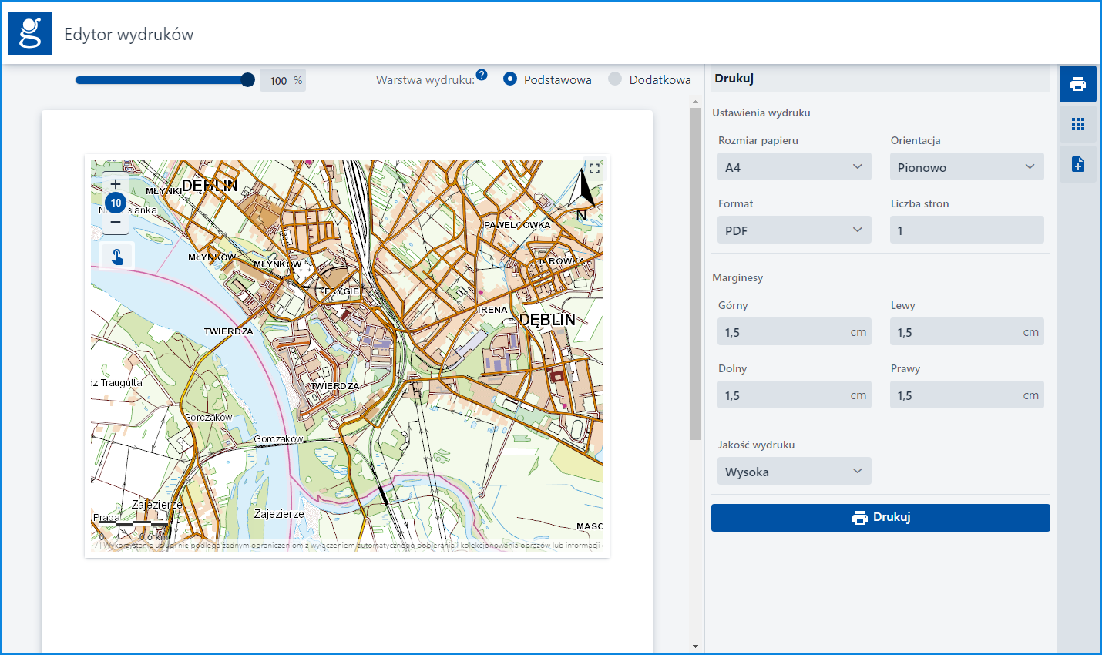
Task: Click the add document sidebar icon
Action: [x=1077, y=164]
